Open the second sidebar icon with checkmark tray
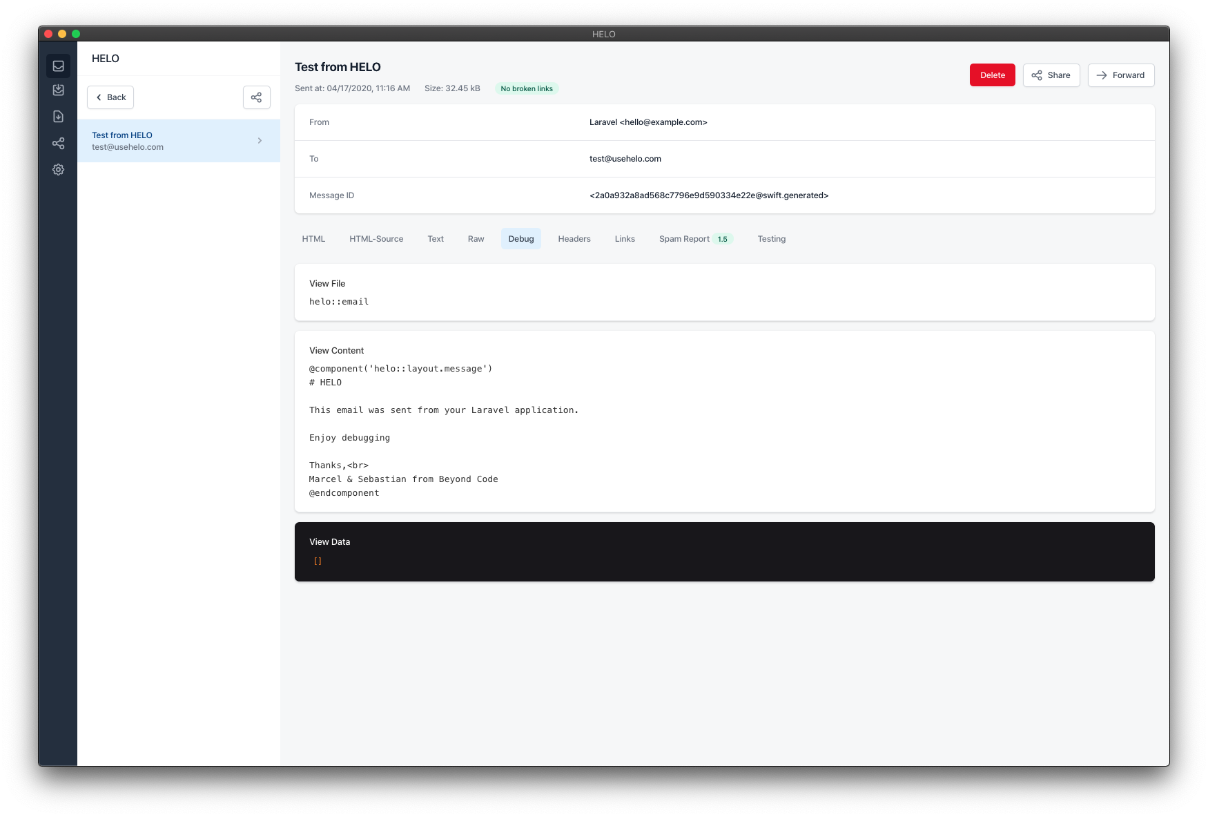 [x=59, y=90]
